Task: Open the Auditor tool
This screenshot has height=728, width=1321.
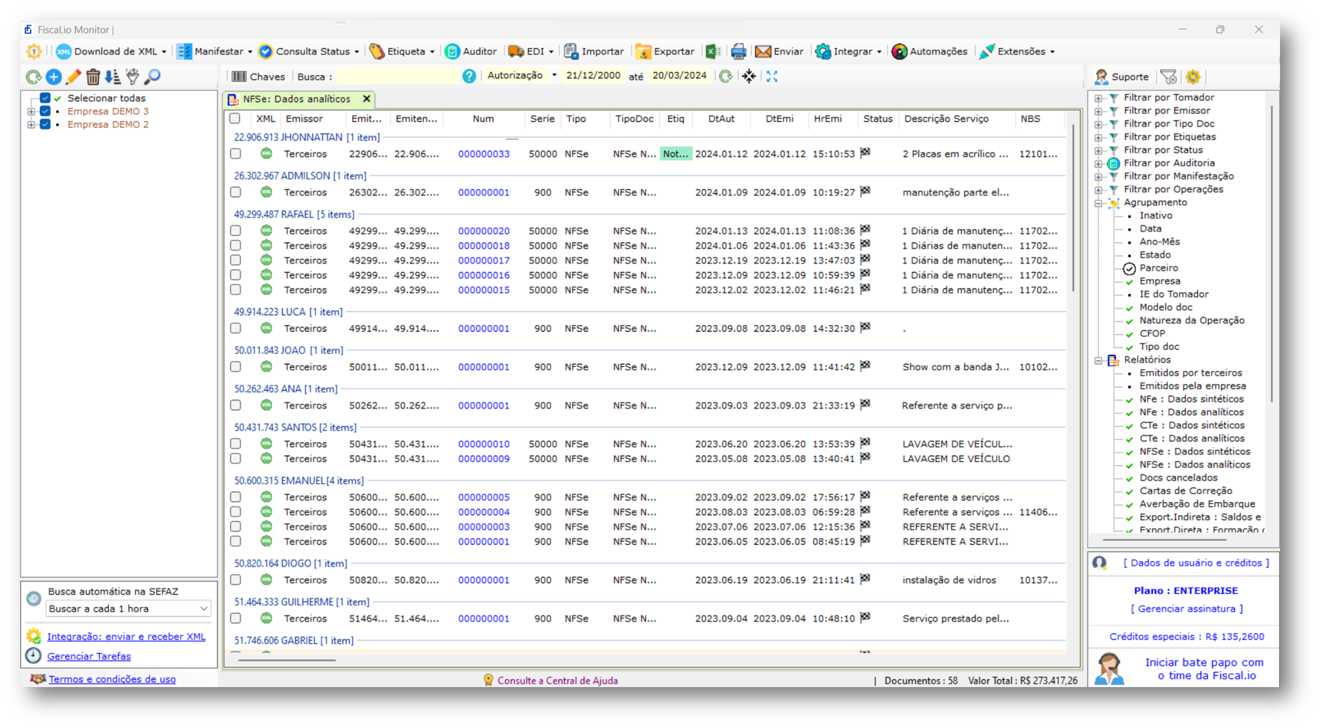Action: [471, 52]
